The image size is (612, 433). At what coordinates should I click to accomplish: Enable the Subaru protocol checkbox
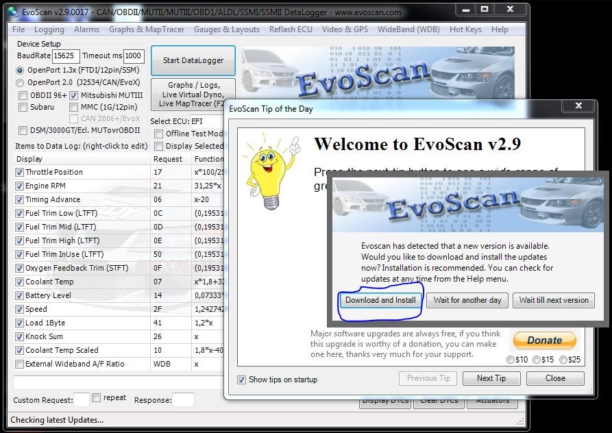point(23,107)
